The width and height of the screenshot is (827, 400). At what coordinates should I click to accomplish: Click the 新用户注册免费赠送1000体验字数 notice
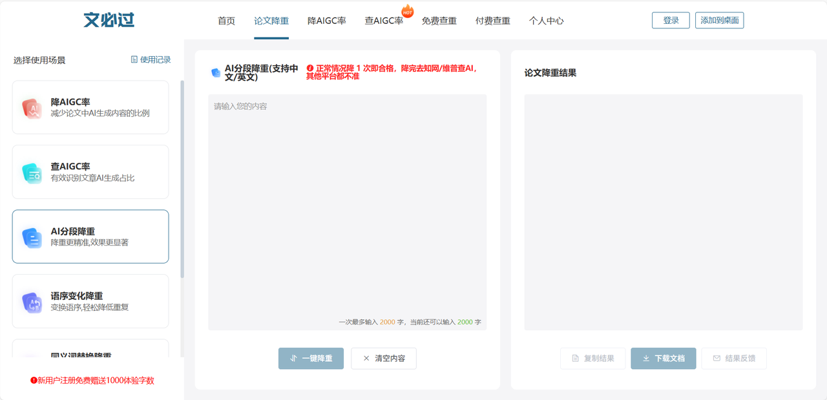coord(92,381)
